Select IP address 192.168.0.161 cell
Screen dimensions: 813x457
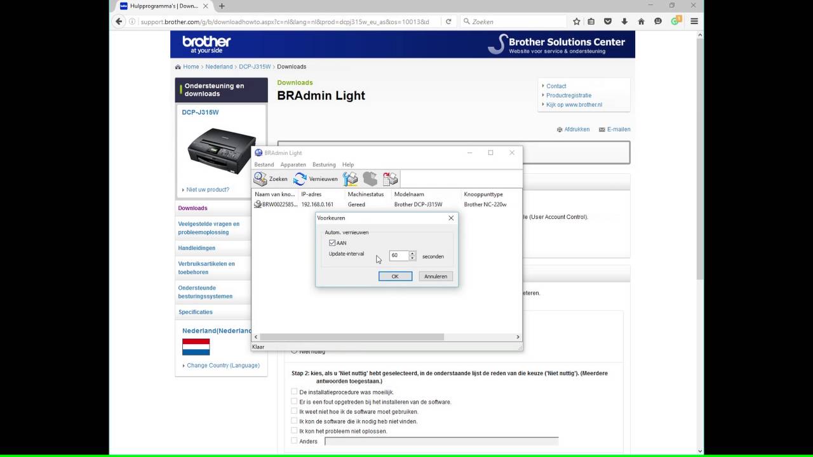(318, 204)
